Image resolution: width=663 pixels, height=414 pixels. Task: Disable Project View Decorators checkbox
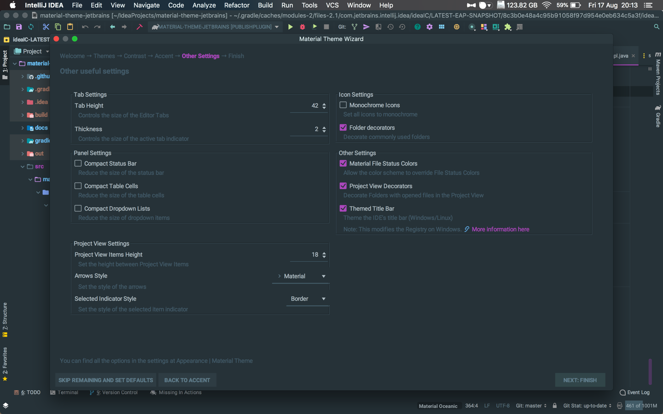[x=343, y=186]
